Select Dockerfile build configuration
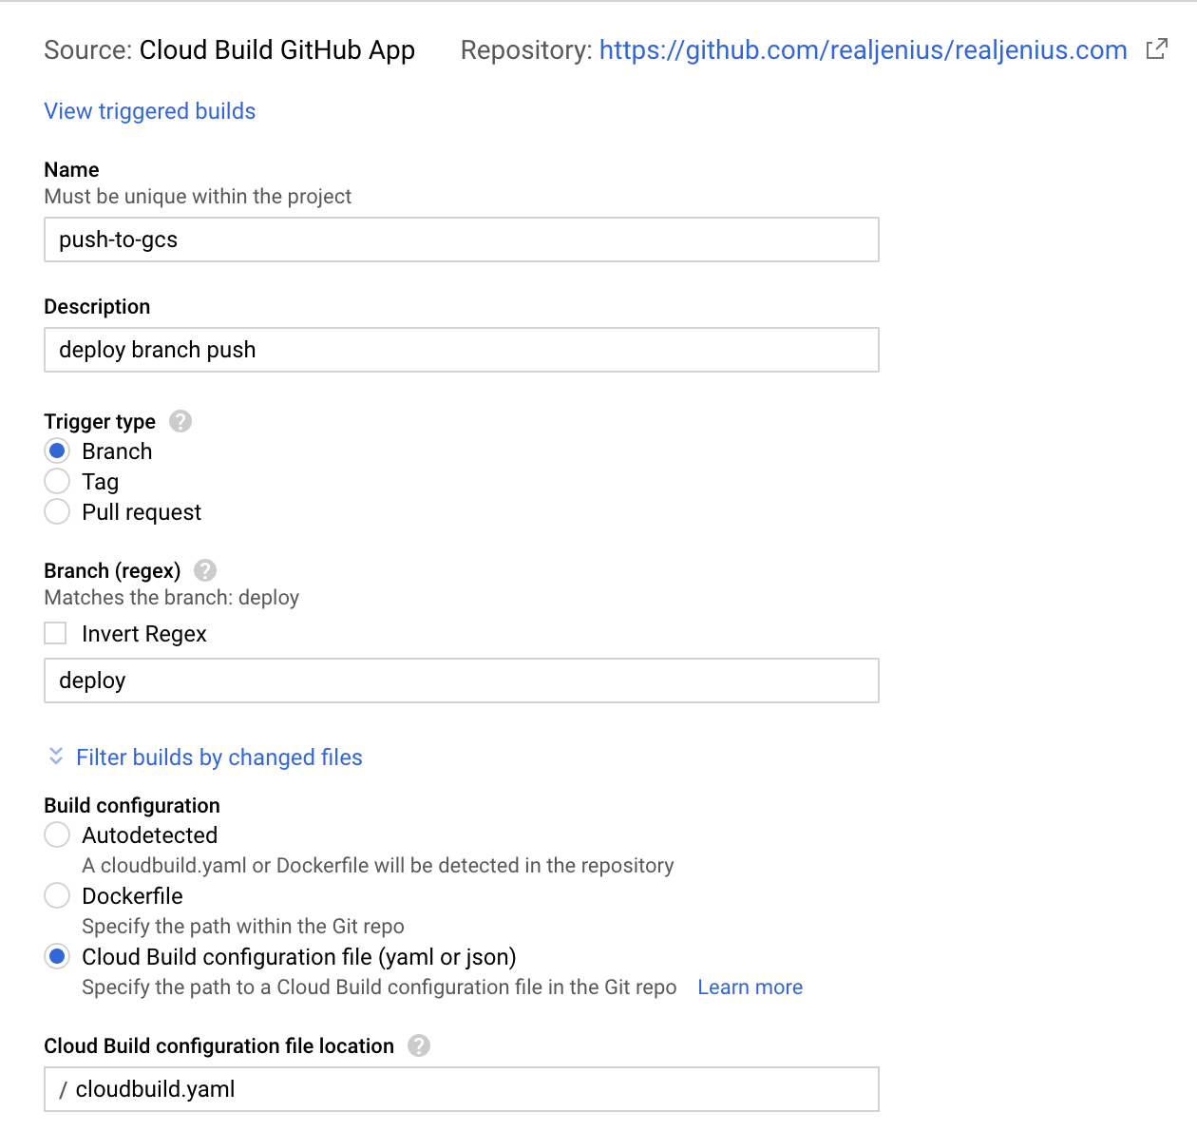The height and width of the screenshot is (1131, 1197). 57,896
